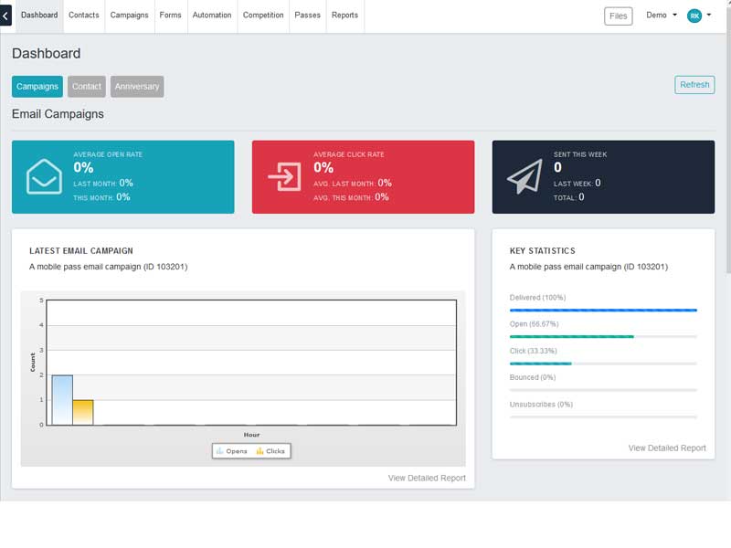The width and height of the screenshot is (731, 548).
Task: Click the back arrow icon in top-left
Action: [5, 16]
